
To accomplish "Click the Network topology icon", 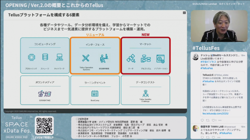I will click(59, 57).
